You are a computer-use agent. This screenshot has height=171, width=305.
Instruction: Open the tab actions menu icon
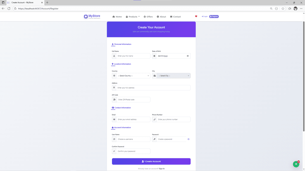point(3,2)
